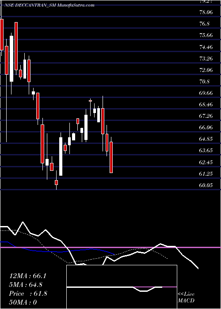Click the 67.26 price axis label
The height and width of the screenshot is (309, 221).
click(206, 116)
